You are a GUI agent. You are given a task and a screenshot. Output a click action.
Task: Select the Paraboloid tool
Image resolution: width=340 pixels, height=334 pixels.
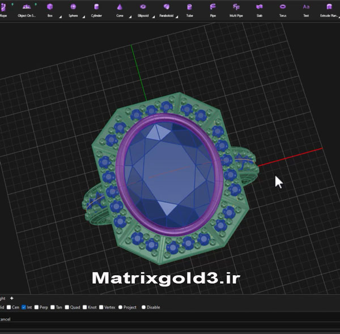(x=166, y=10)
